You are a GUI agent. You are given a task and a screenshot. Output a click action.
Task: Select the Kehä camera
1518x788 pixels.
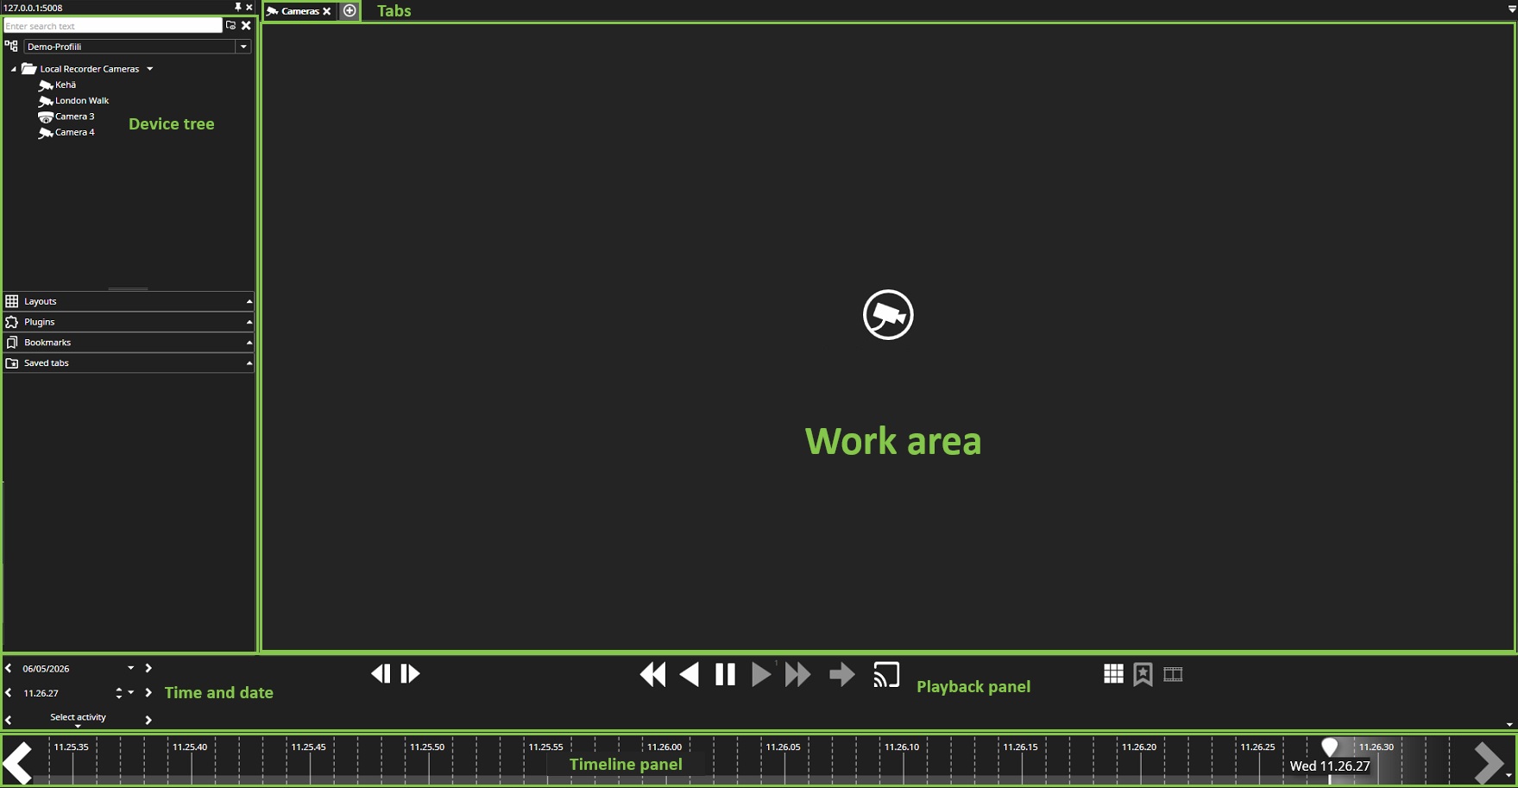(57, 85)
